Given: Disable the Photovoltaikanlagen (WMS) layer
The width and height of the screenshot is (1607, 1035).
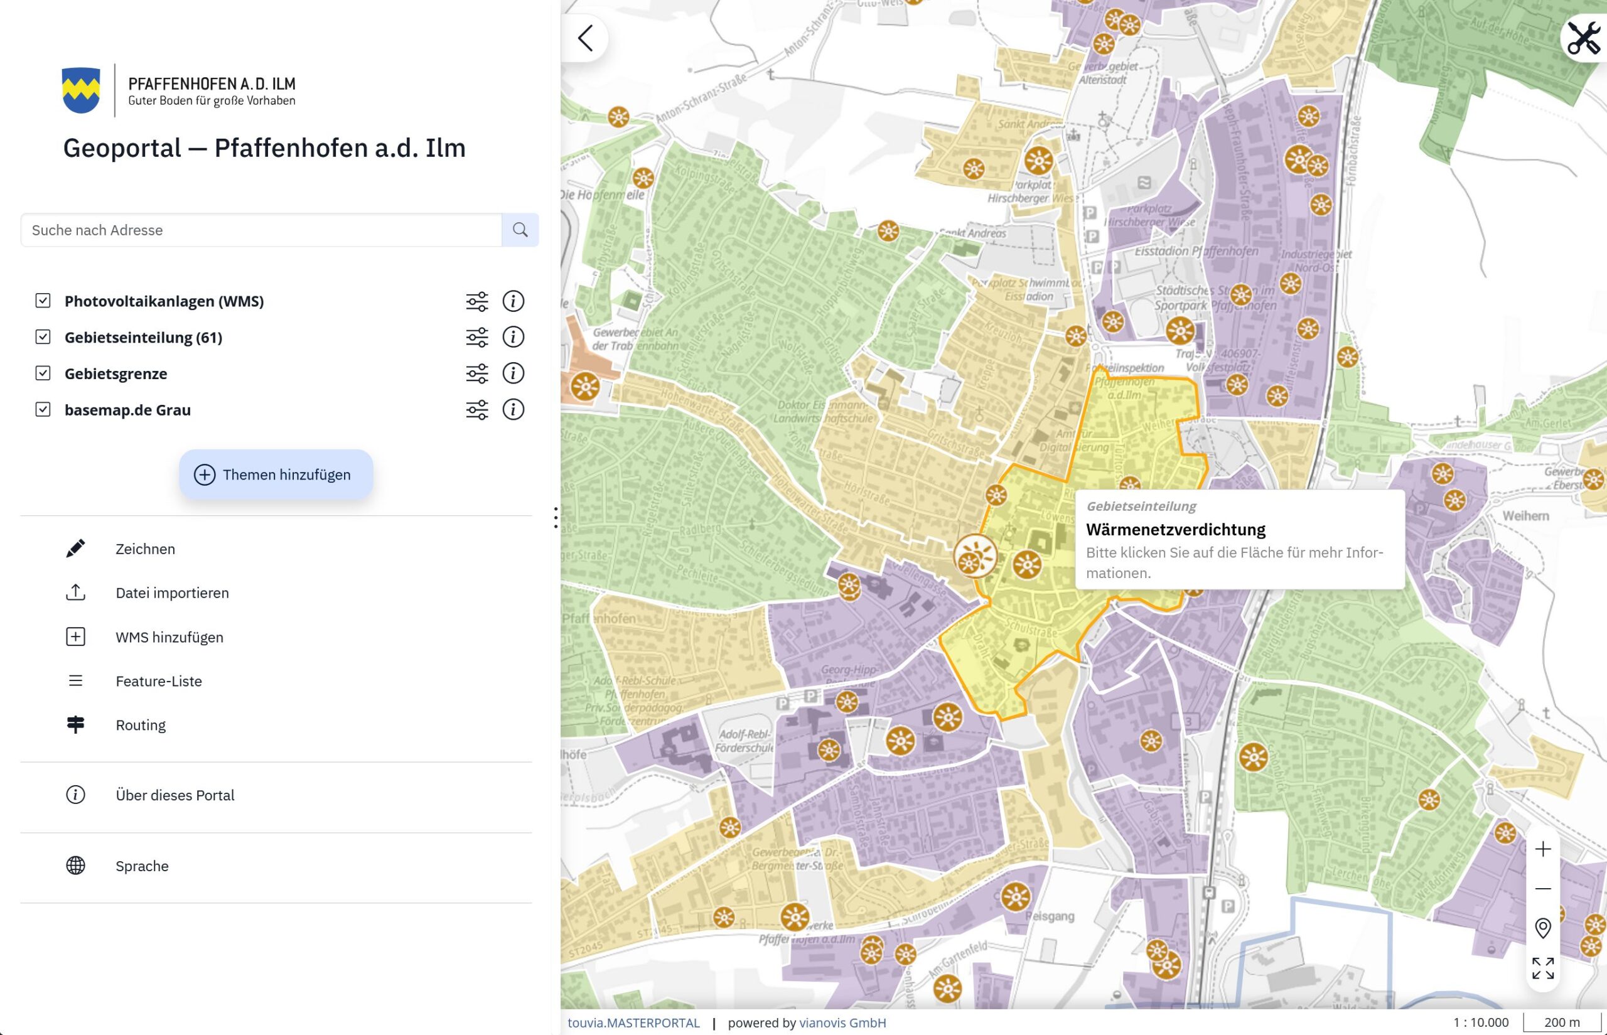Looking at the screenshot, I should click(41, 301).
